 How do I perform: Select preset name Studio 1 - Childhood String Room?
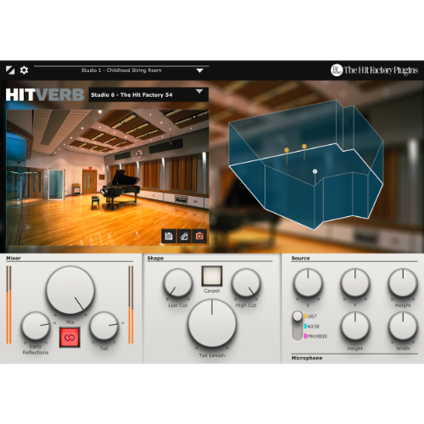(x=121, y=70)
